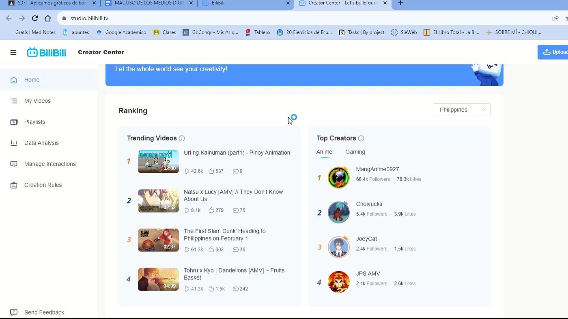Open the Philippines country dropdown
This screenshot has height=319, width=568.
point(461,110)
